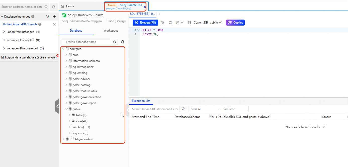Screen dimensions: 348x167
Task: Click the Execution List search button
Action: click(183, 109)
